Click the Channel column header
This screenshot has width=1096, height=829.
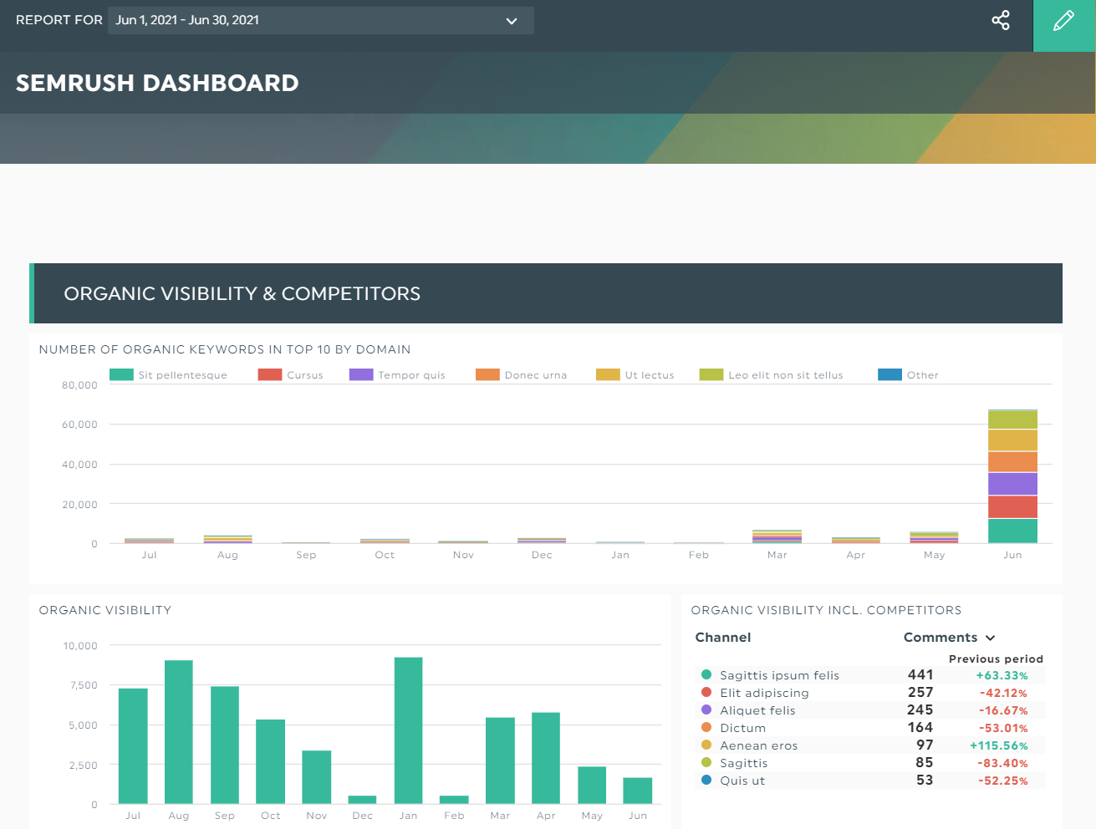coord(723,638)
